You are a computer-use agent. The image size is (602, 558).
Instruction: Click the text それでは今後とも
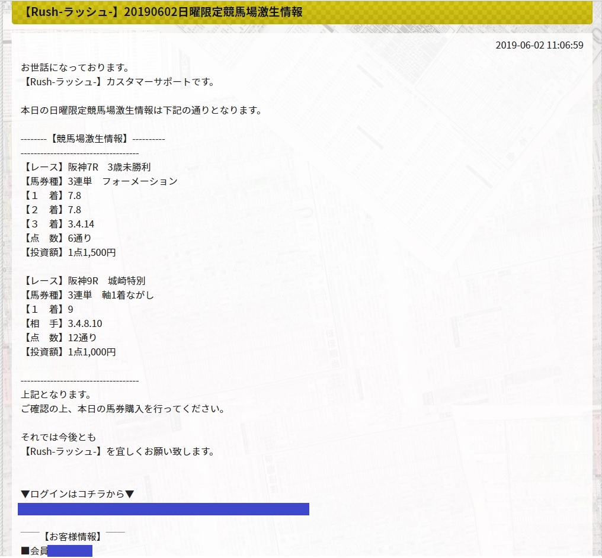58,437
